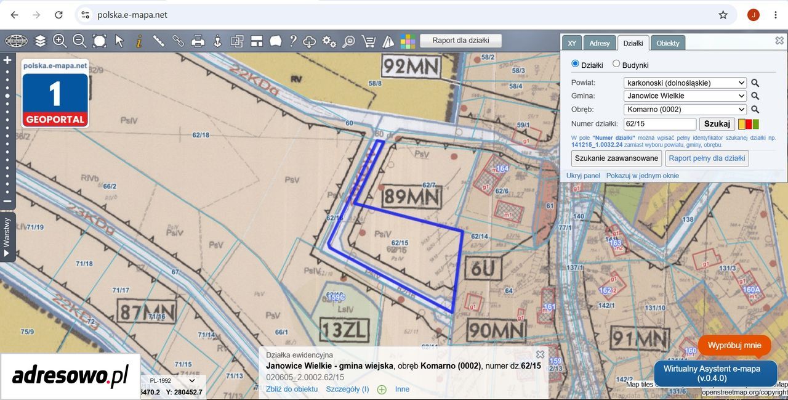788x400 pixels.
Task: Click the magnifier next to Obręb dropdown
Action: point(755,110)
